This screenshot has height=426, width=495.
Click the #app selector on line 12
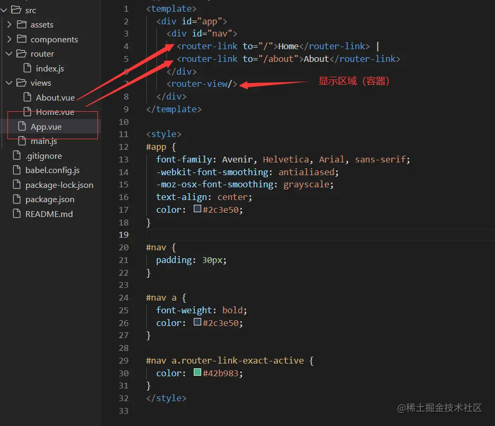coord(156,147)
